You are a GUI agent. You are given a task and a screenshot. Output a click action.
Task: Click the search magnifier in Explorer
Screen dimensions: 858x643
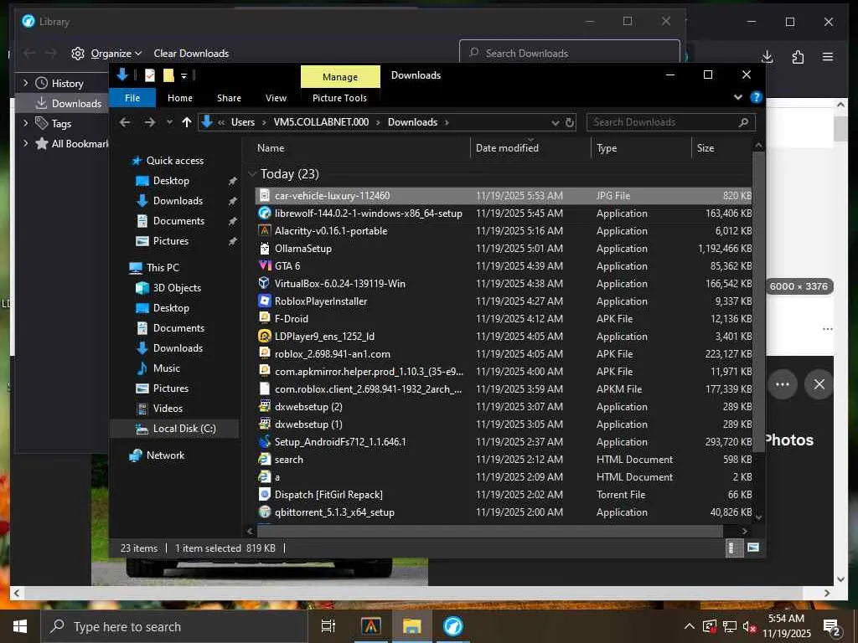click(743, 122)
